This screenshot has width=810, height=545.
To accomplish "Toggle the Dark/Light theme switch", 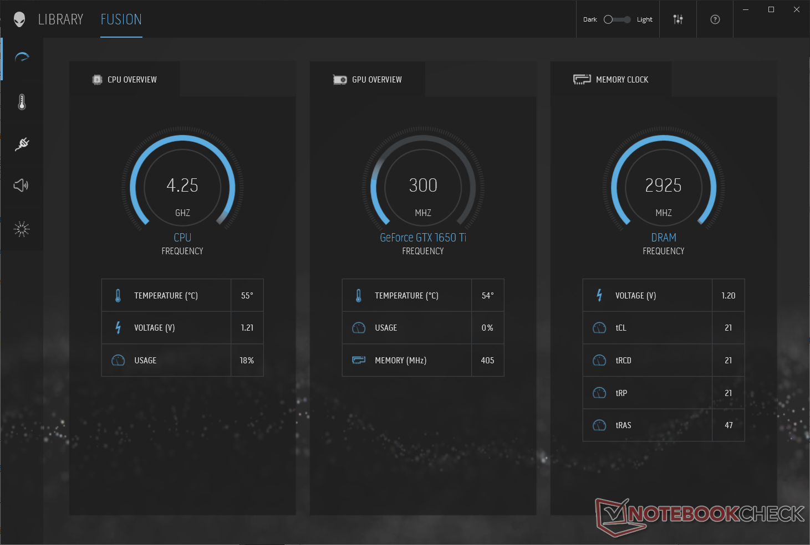I will pyautogui.click(x=617, y=19).
